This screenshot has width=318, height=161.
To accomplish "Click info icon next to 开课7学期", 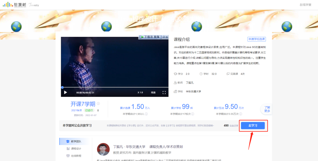I will (98, 103).
